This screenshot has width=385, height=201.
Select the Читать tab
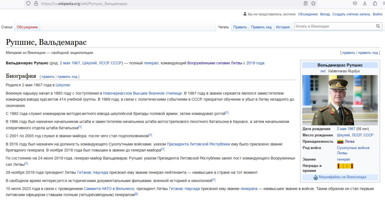[x=223, y=27]
